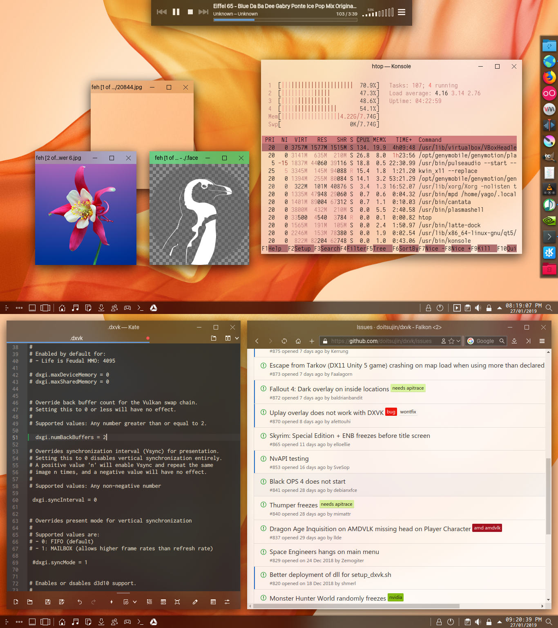558x628 pixels.
Task: Enter full screen mode in Kate
Action: 177,602
